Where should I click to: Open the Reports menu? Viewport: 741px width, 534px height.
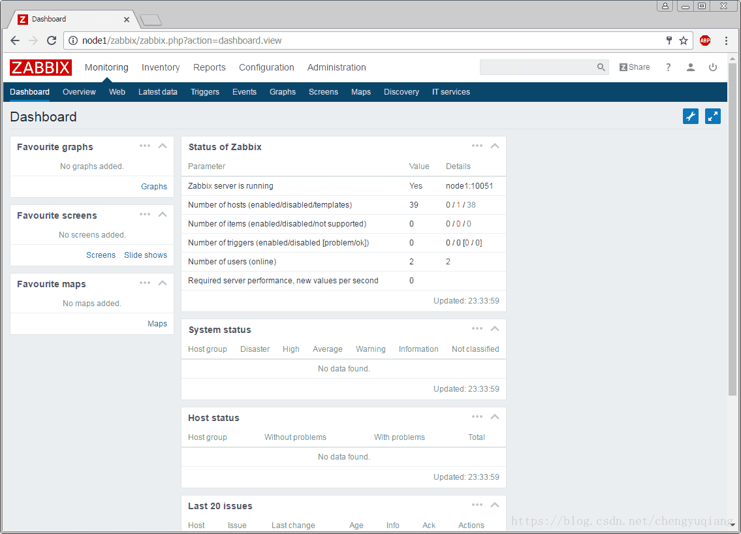coord(210,68)
